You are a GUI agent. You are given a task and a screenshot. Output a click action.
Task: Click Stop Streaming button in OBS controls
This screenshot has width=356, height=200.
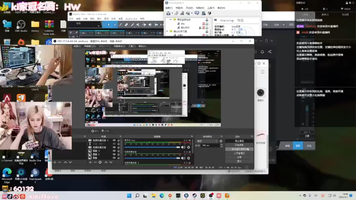click(x=239, y=141)
